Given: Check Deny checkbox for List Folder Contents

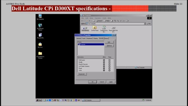Looking at the screenshot, I should (109, 66).
